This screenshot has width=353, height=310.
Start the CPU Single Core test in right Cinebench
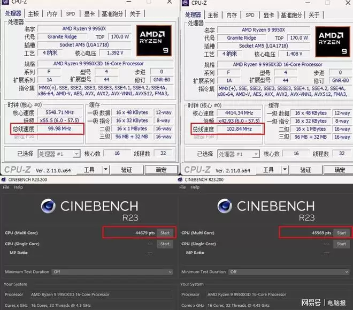click(342, 244)
